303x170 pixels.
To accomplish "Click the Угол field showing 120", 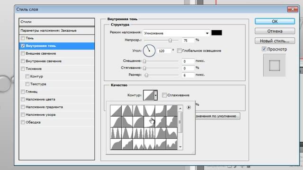I will coord(164,51).
